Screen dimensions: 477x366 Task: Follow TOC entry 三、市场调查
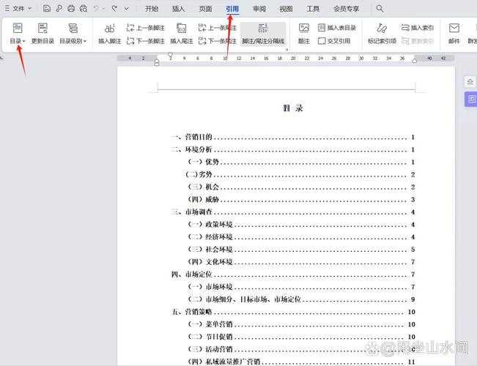(293, 212)
